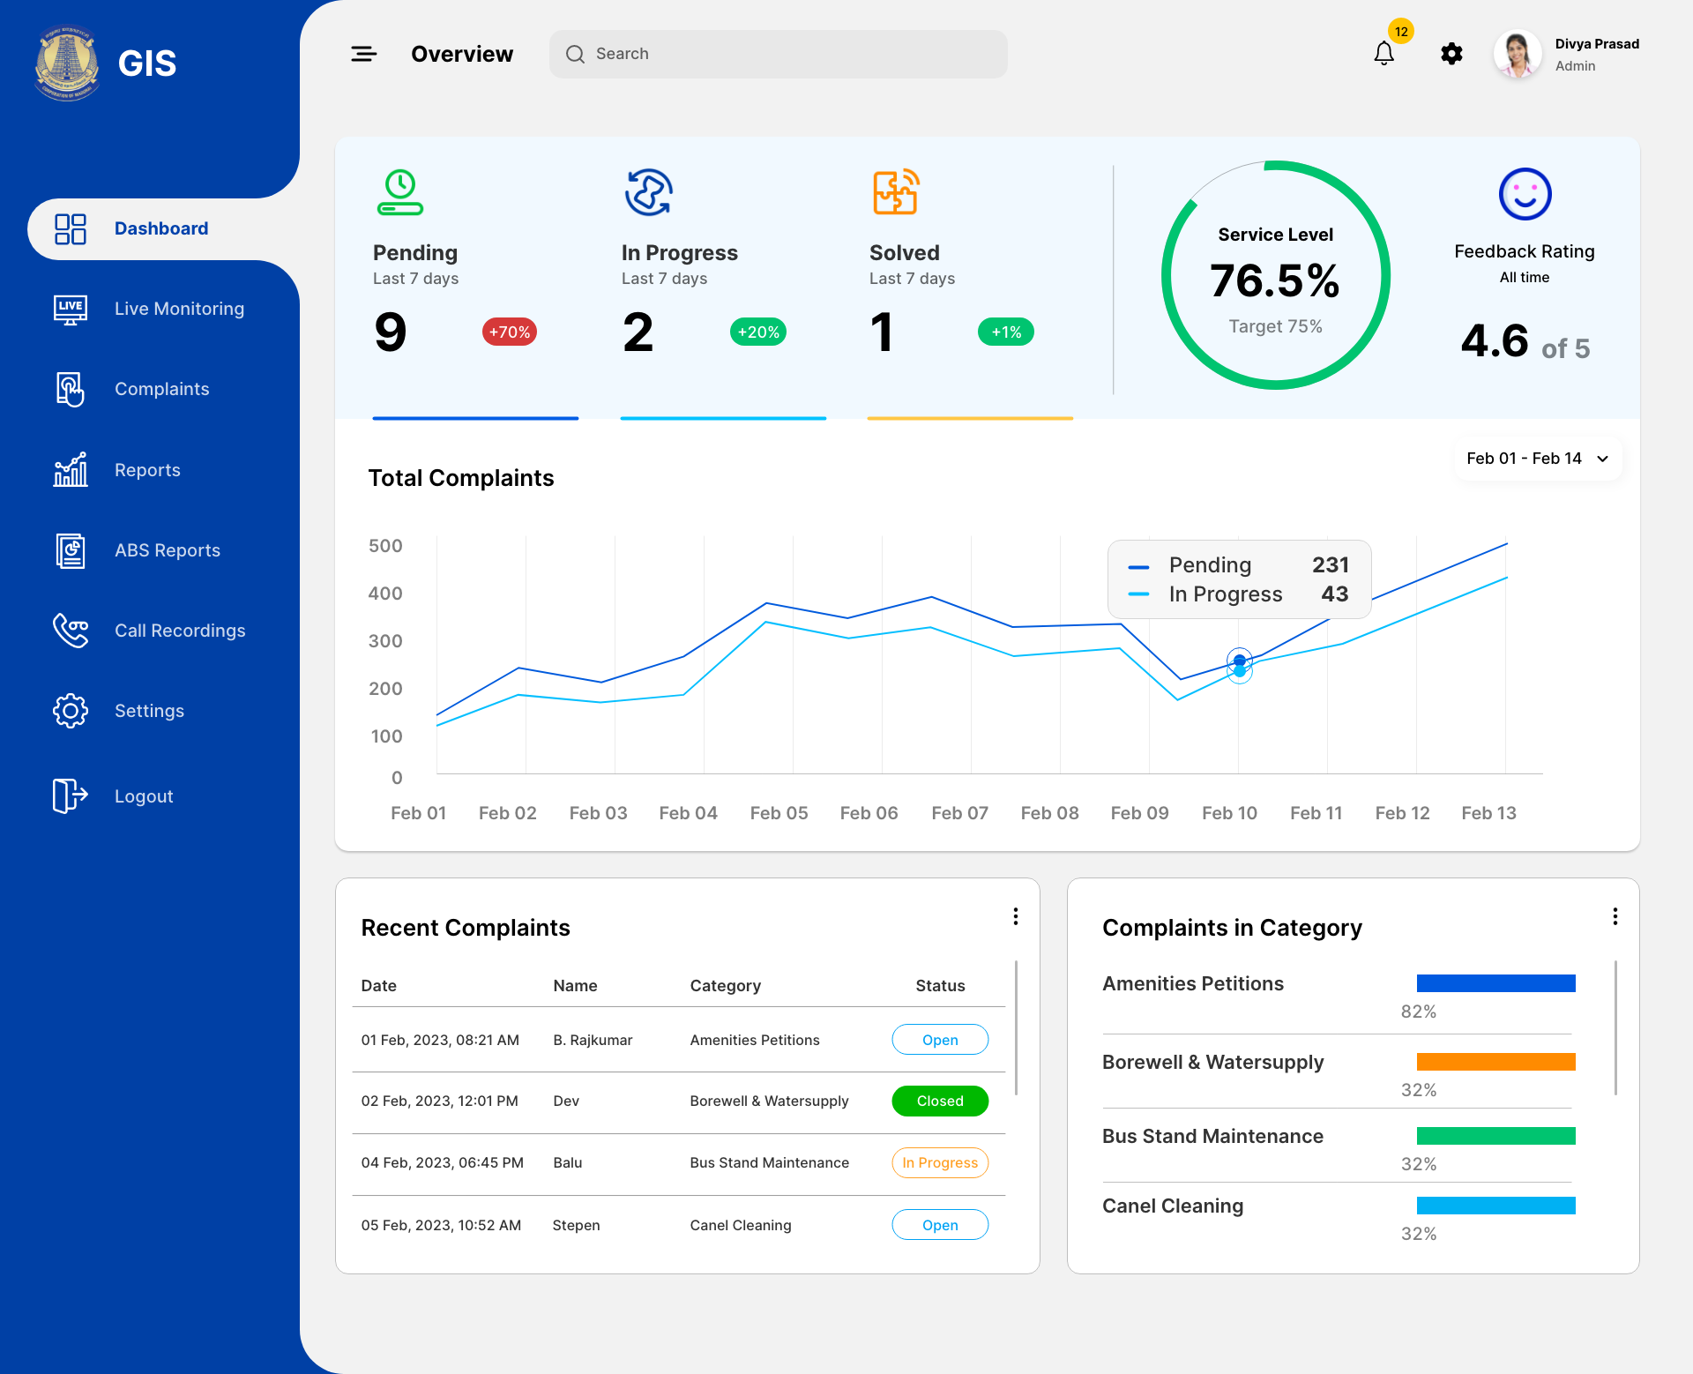Click the gear settings icon in header
The height and width of the screenshot is (1374, 1693).
[x=1451, y=54]
